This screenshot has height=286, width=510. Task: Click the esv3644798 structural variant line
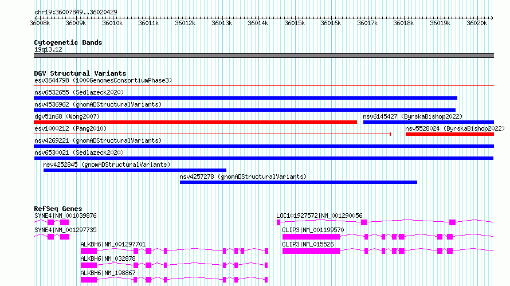click(x=264, y=85)
